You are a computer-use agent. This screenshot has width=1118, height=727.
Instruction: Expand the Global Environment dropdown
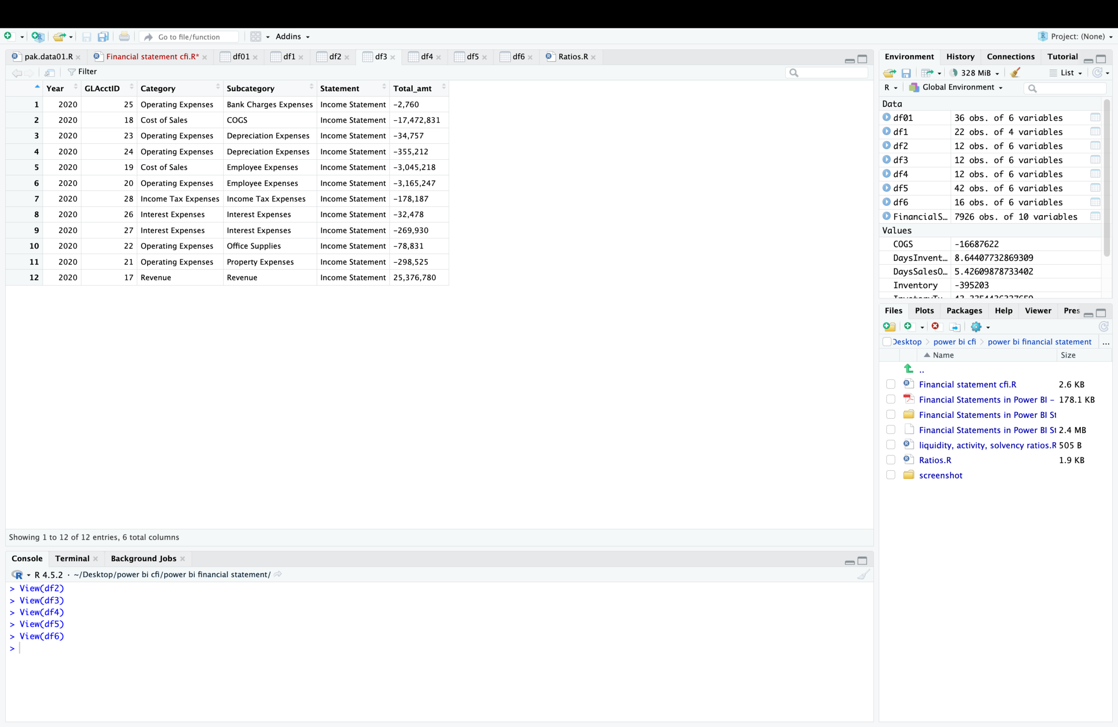point(957,87)
